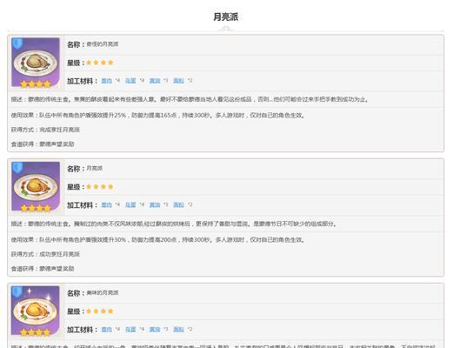Click the middle card's 月亮派 dish thumbnail

pyautogui.click(x=36, y=186)
